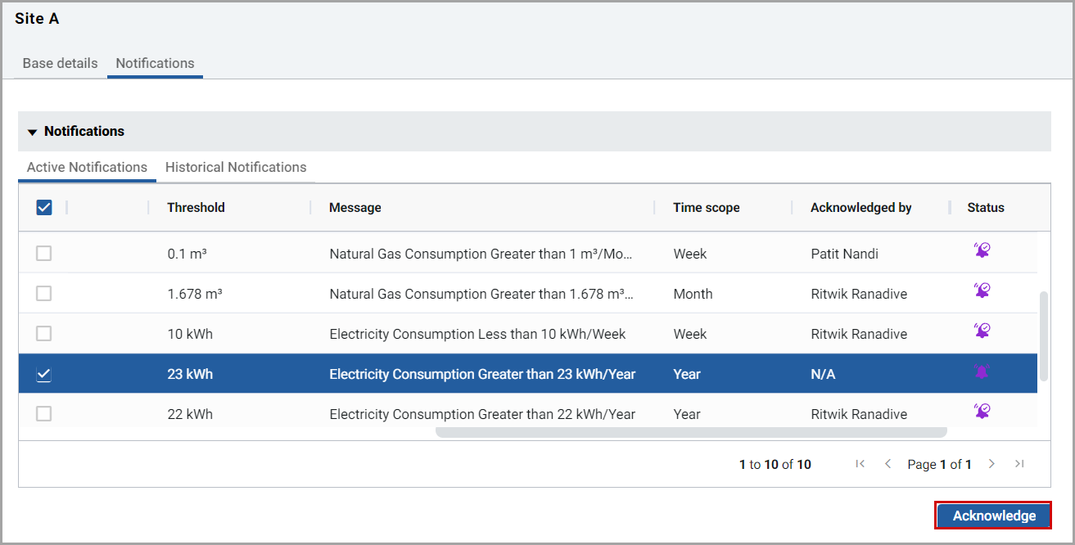
Task: Click the vertical scrollbar of the table
Action: click(x=1043, y=336)
